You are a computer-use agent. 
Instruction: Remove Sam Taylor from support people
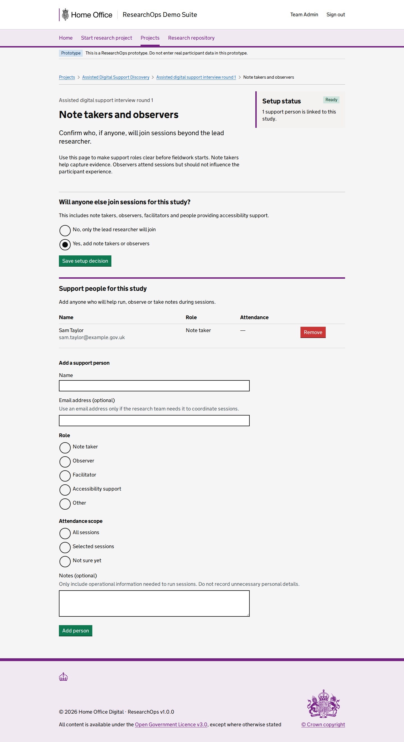[x=313, y=332]
